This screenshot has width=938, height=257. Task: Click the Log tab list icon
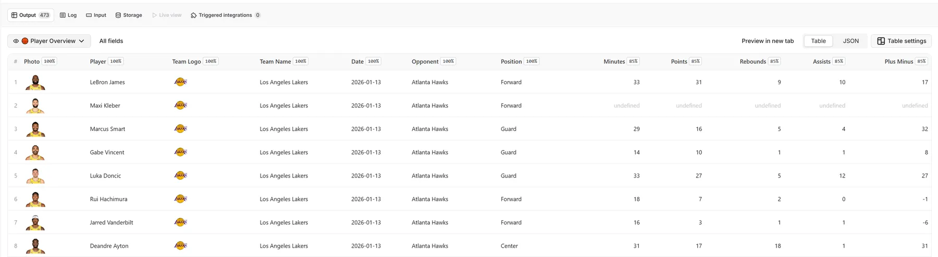[x=63, y=15]
